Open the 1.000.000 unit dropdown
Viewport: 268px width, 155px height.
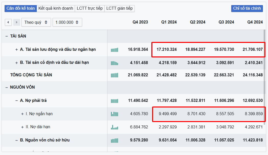click(67, 22)
